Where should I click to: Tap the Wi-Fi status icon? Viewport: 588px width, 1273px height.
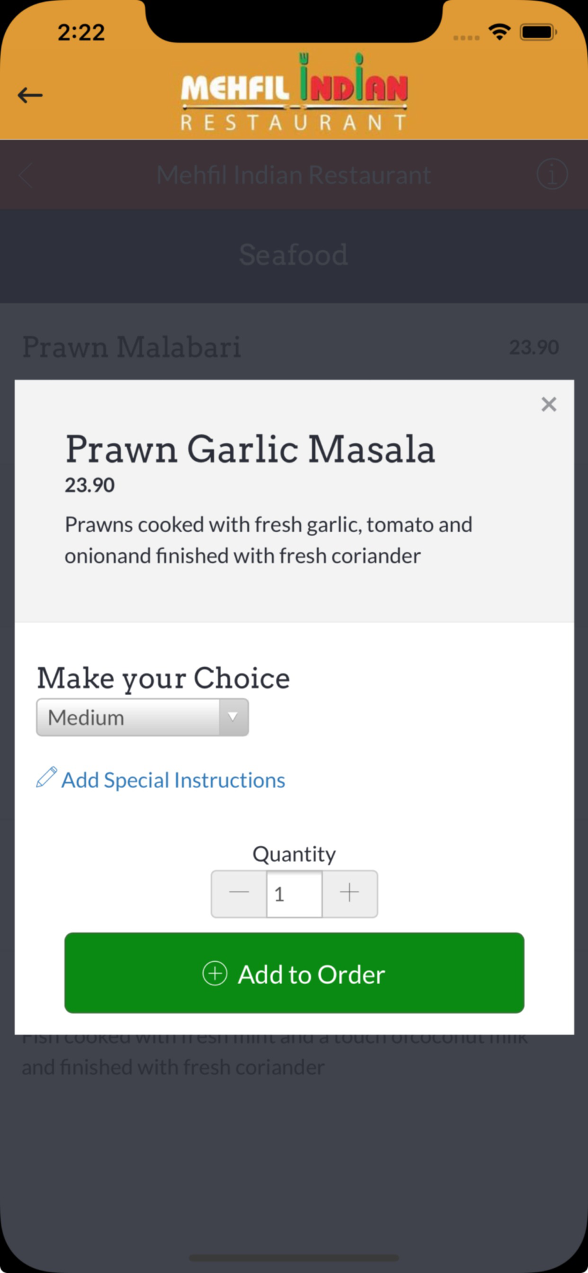(500, 32)
